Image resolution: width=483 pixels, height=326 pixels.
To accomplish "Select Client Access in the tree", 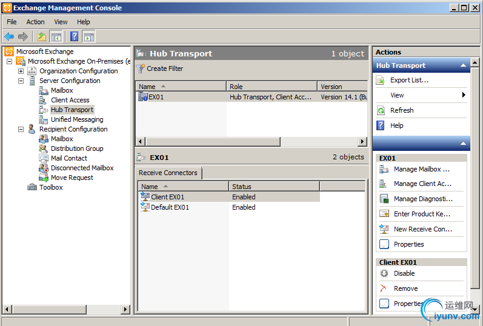I will tap(70, 100).
